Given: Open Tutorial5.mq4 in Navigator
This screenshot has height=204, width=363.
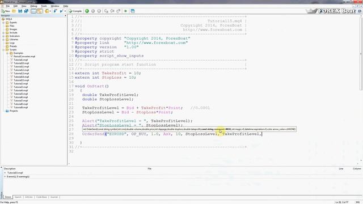Looking at the screenshot, I should pyautogui.click(x=20, y=94).
